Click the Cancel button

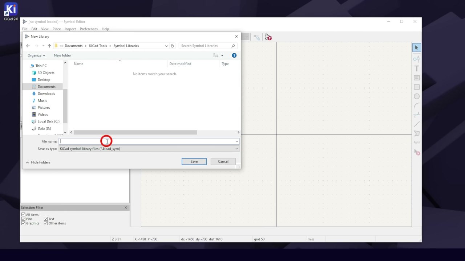[x=223, y=161]
